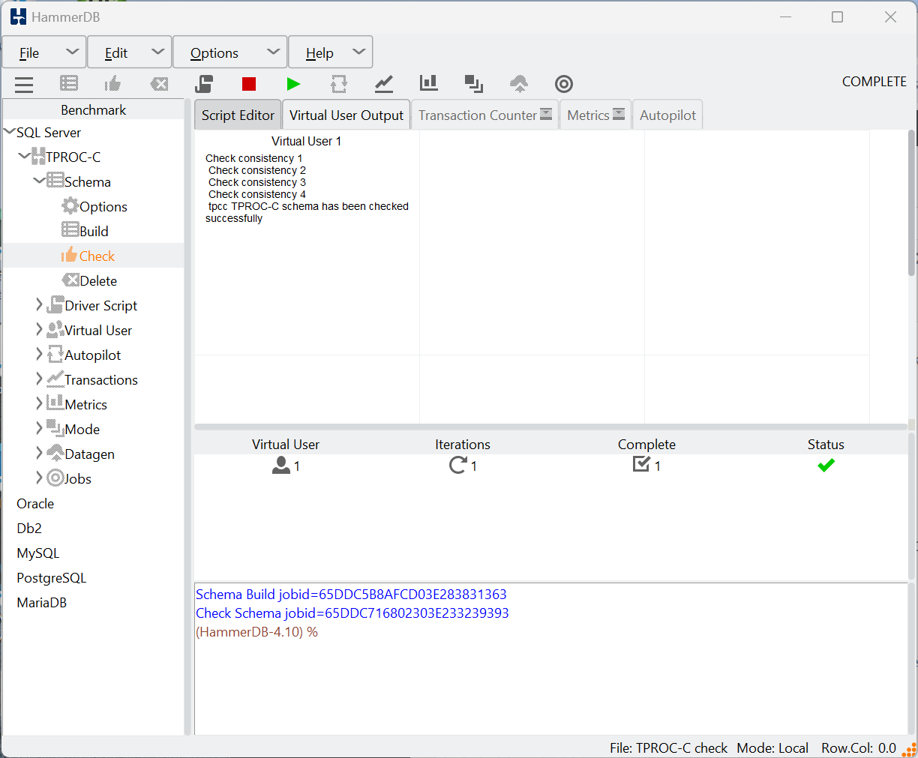The width and height of the screenshot is (918, 758).
Task: Collapse the TPROC-C tree node
Action: [x=24, y=156]
